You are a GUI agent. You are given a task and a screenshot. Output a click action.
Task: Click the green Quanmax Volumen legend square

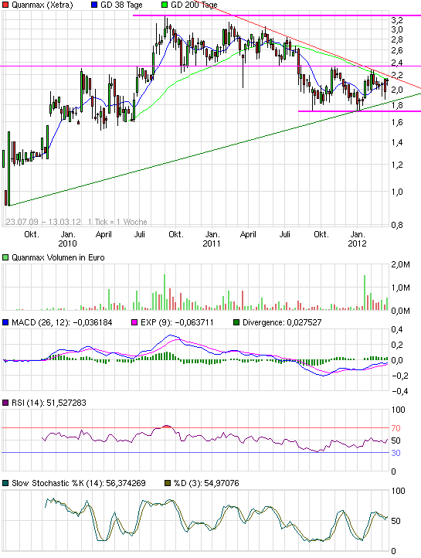(5, 257)
